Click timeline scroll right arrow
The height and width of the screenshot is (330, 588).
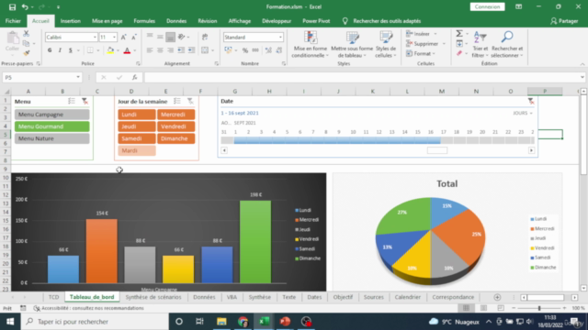pyautogui.click(x=531, y=150)
